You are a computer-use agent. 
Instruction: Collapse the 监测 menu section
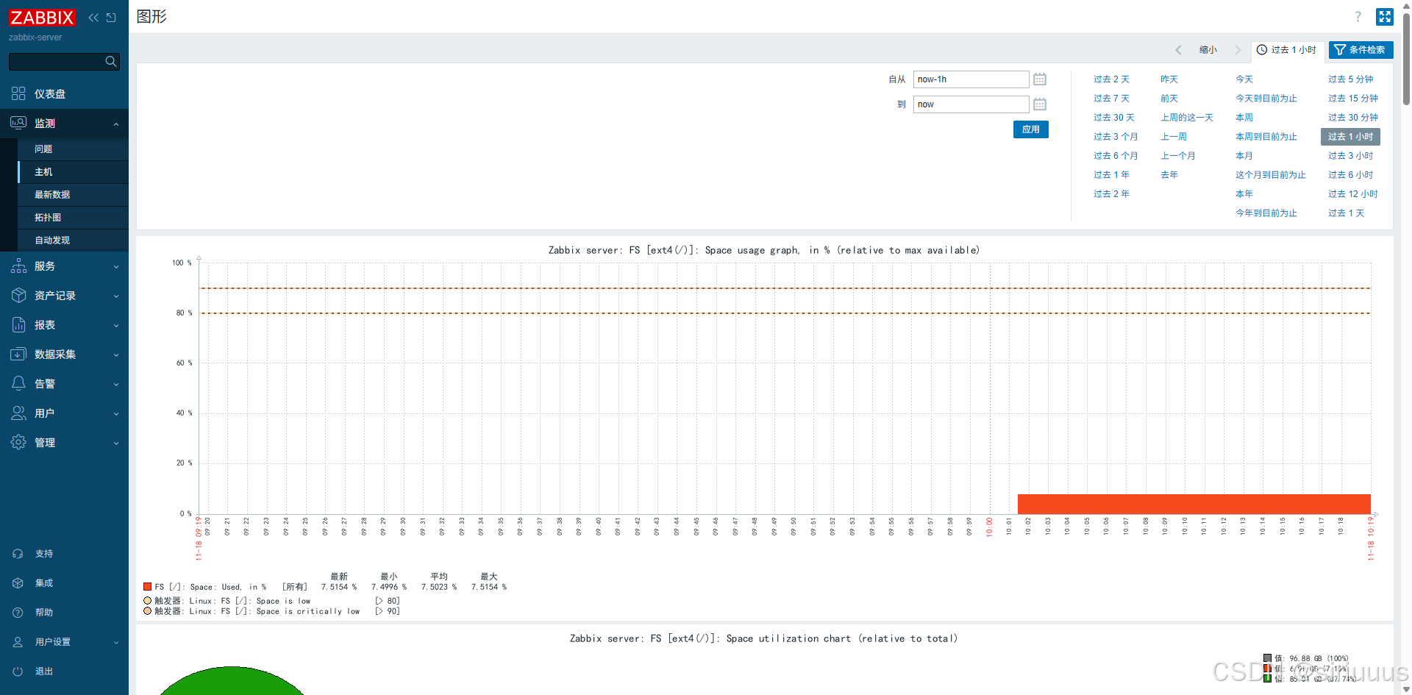tap(64, 124)
